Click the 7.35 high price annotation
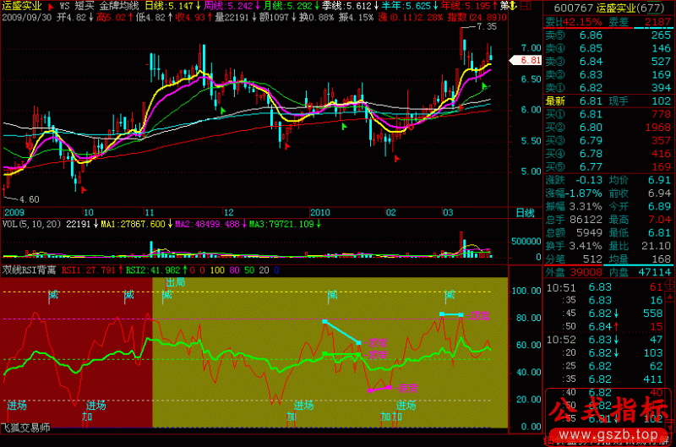 click(486, 27)
